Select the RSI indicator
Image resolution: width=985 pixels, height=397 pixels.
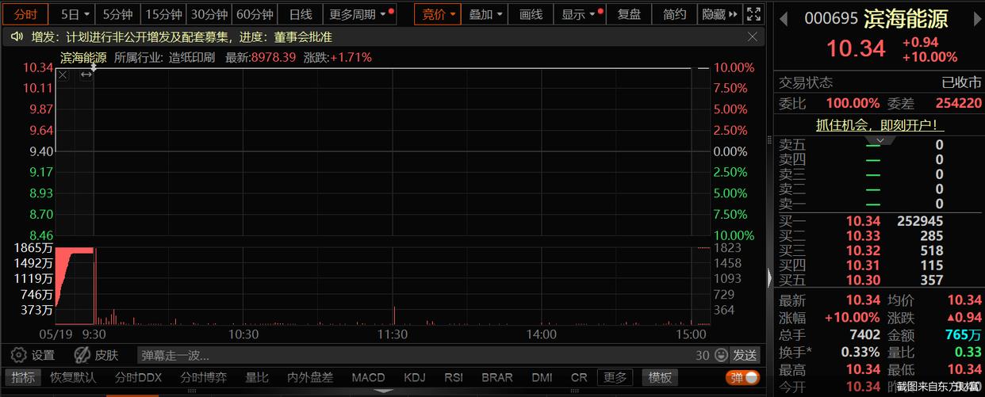point(454,377)
